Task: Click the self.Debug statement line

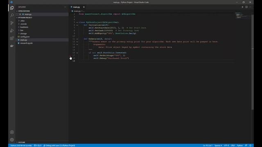Action: (x=111, y=58)
